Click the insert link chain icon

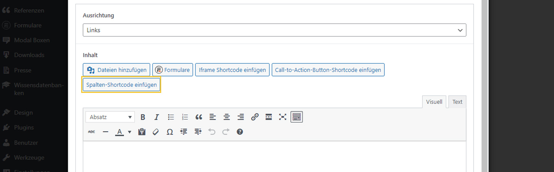coord(255,117)
